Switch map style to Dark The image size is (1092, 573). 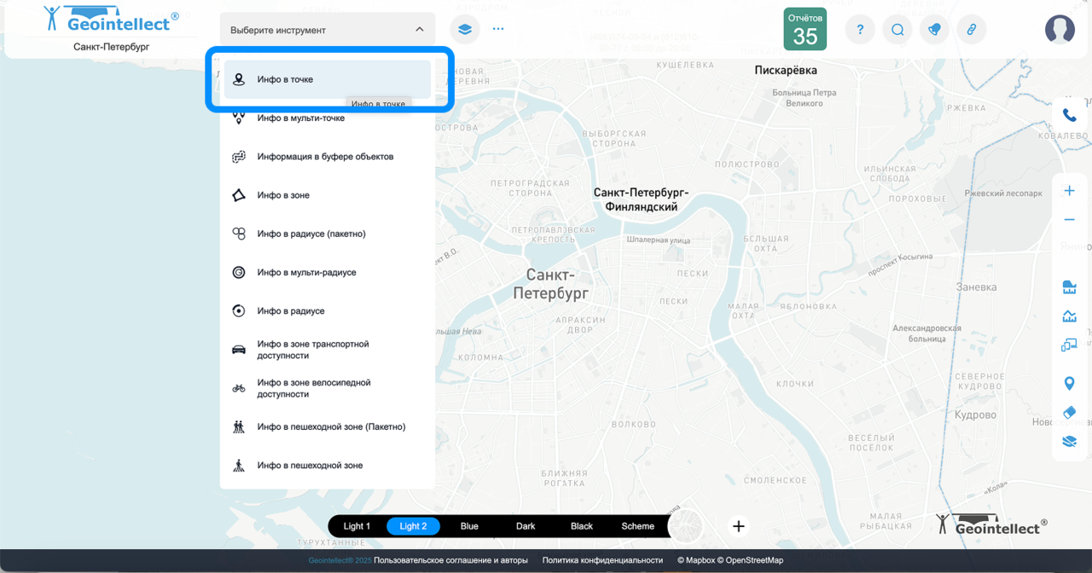(526, 526)
